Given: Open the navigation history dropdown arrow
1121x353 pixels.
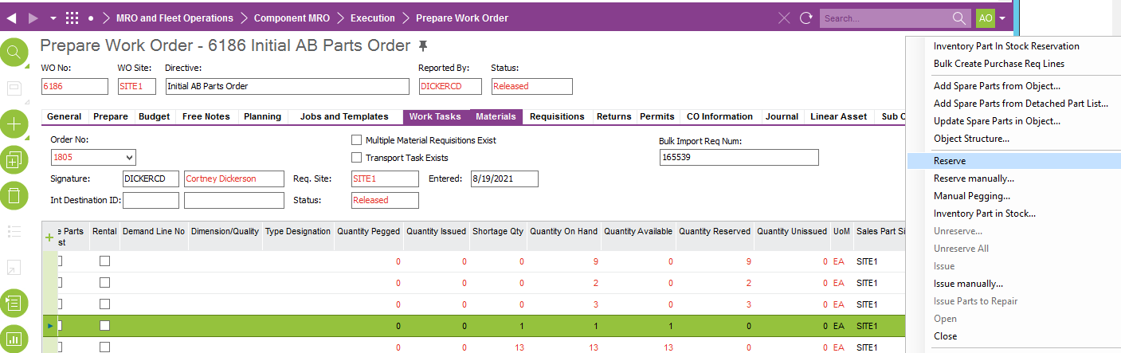Looking at the screenshot, I should [53, 18].
